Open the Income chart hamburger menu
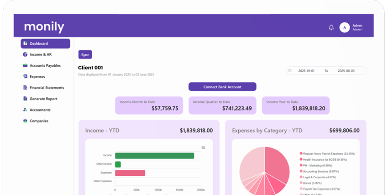The image size is (388, 195). (203, 148)
